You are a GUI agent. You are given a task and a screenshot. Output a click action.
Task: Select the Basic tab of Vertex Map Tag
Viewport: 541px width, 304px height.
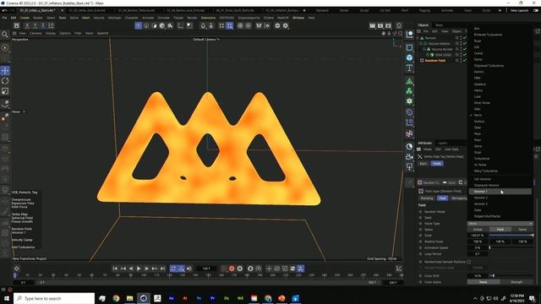click(x=423, y=163)
